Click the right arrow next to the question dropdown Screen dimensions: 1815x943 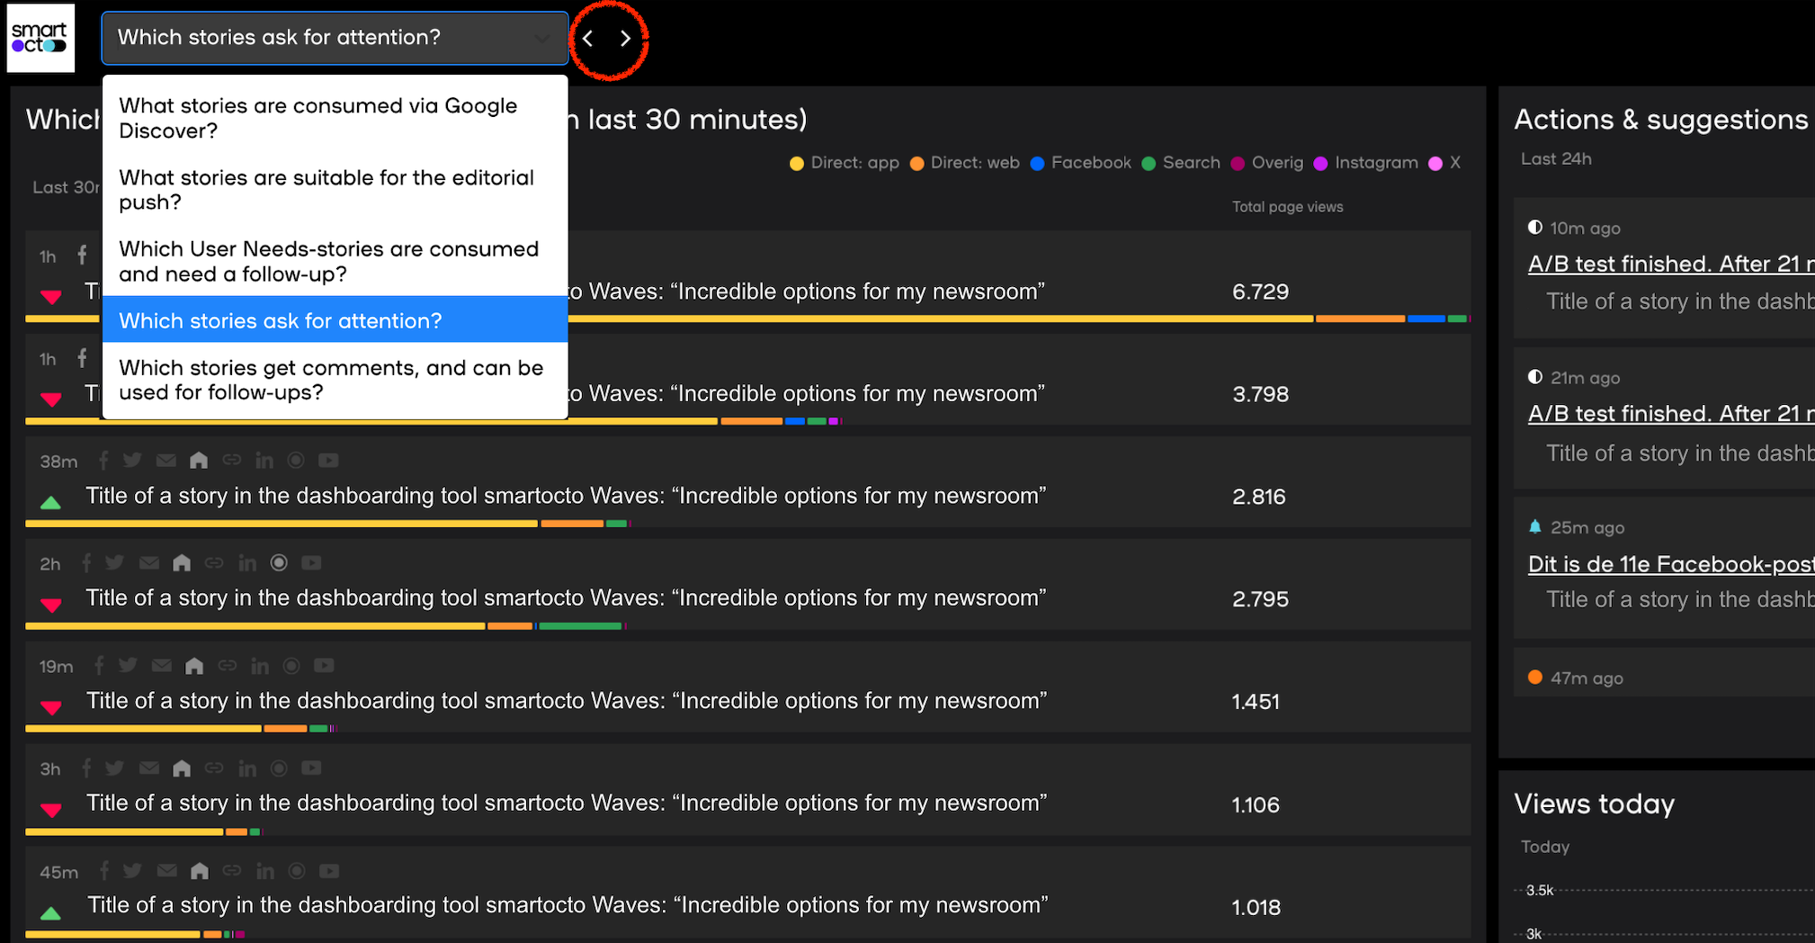point(625,39)
